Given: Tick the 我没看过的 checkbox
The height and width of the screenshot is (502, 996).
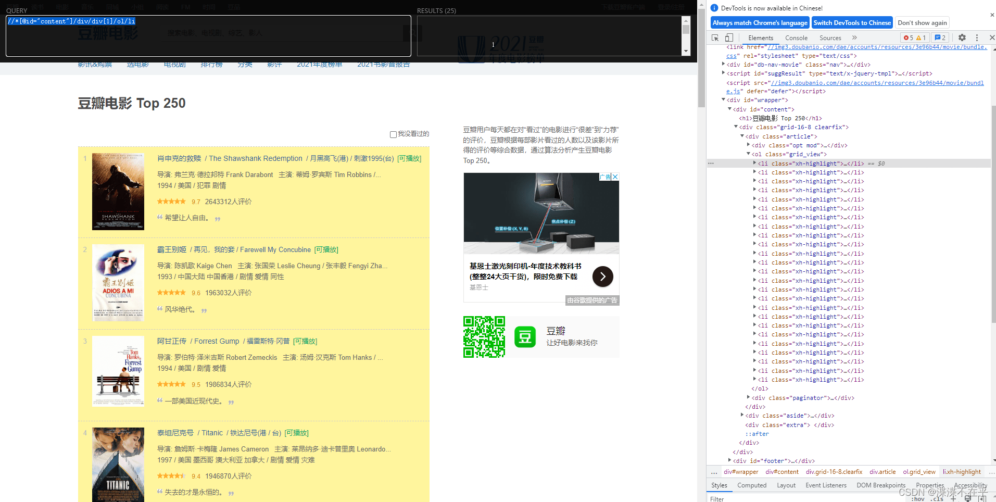Looking at the screenshot, I should (393, 134).
